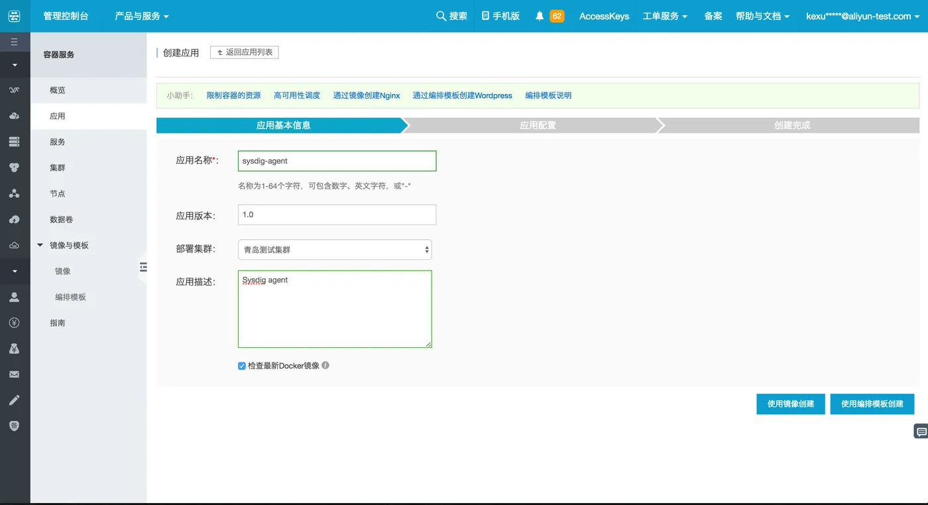Open the 62 notifications badge
The image size is (928, 505).
pyautogui.click(x=557, y=16)
